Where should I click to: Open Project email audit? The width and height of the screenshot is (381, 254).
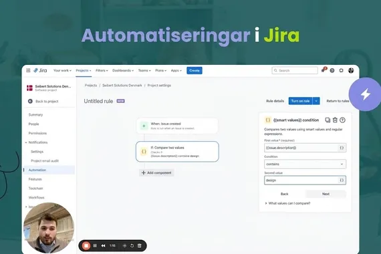[45, 161]
